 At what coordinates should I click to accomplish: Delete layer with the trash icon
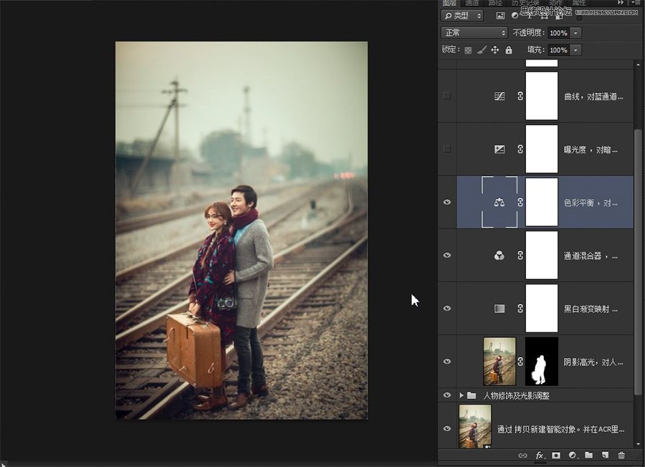point(621,456)
